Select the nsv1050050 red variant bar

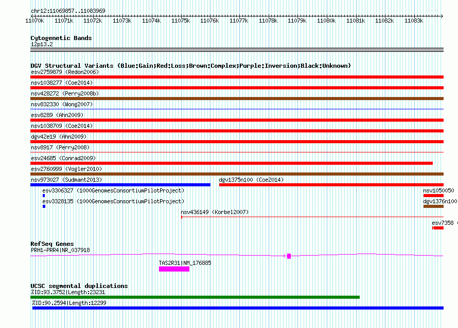(x=433, y=196)
